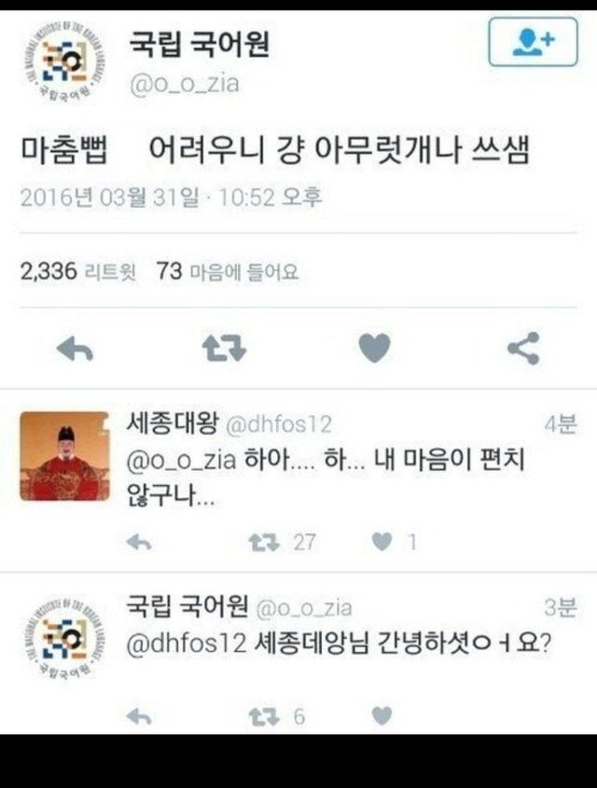Image resolution: width=597 pixels, height=788 pixels.
Task: Open 국립 국어원 avatar in the bottom reply
Action: [x=64, y=638]
